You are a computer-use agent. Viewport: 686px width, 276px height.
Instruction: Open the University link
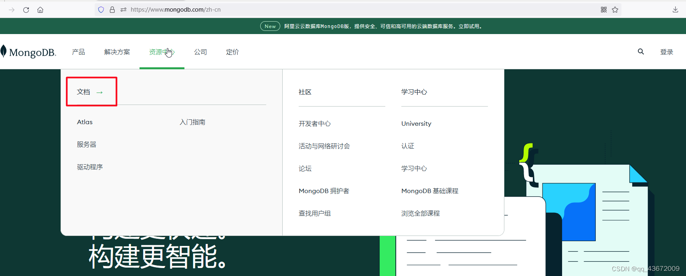point(416,124)
